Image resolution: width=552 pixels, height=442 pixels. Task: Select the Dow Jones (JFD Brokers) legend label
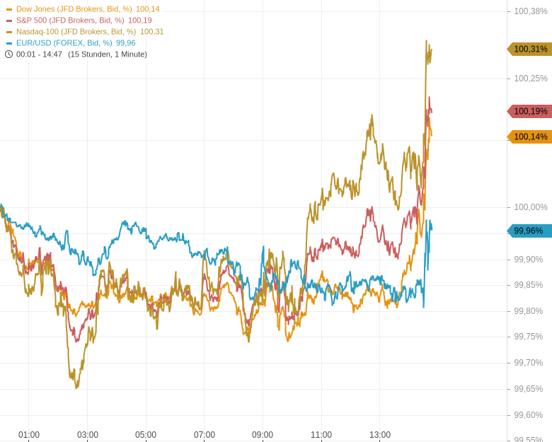(x=74, y=9)
